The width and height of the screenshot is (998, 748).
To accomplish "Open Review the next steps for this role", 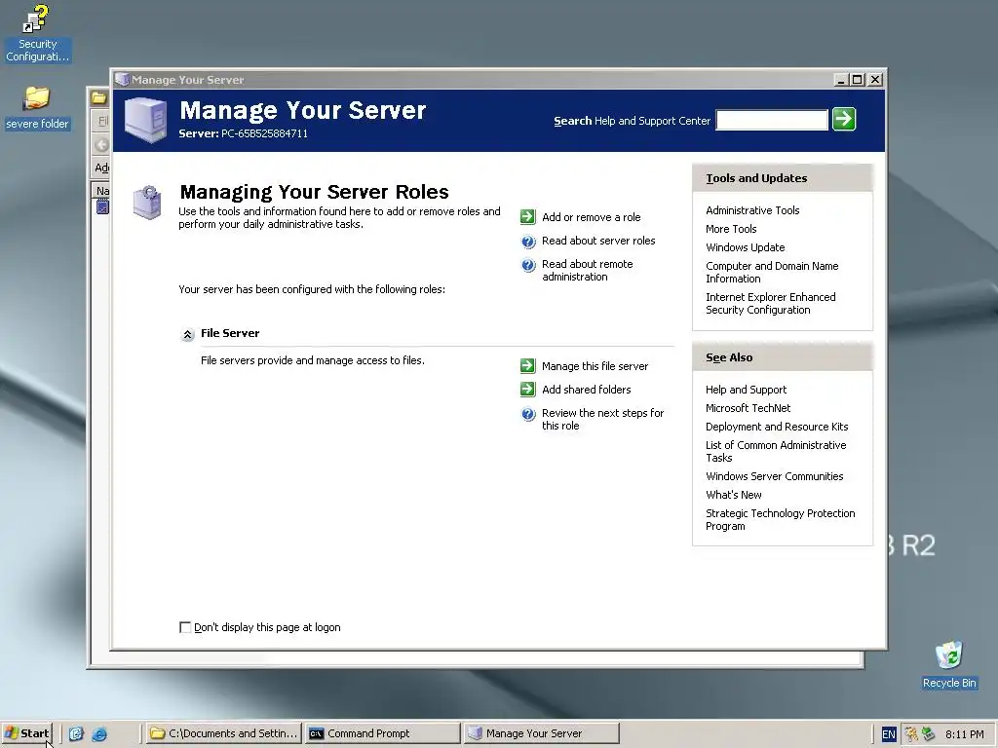I will coord(602,420).
